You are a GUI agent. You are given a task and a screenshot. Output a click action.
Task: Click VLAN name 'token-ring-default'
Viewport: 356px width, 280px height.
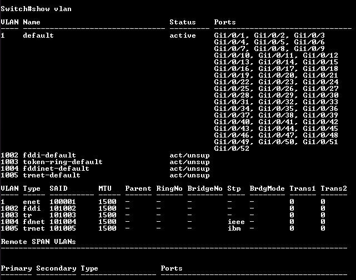[x=63, y=162]
